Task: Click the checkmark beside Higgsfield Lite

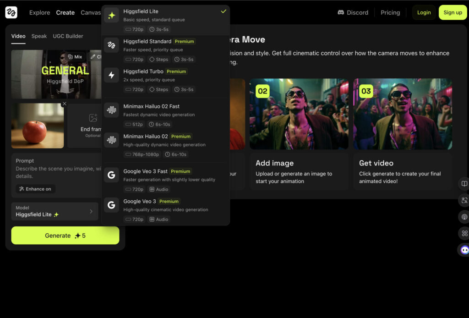Action: pos(224,11)
